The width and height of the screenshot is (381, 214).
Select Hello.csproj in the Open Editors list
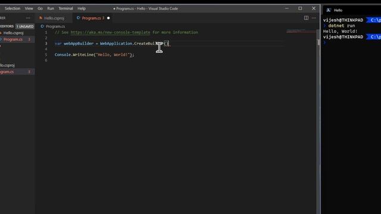click(x=17, y=33)
